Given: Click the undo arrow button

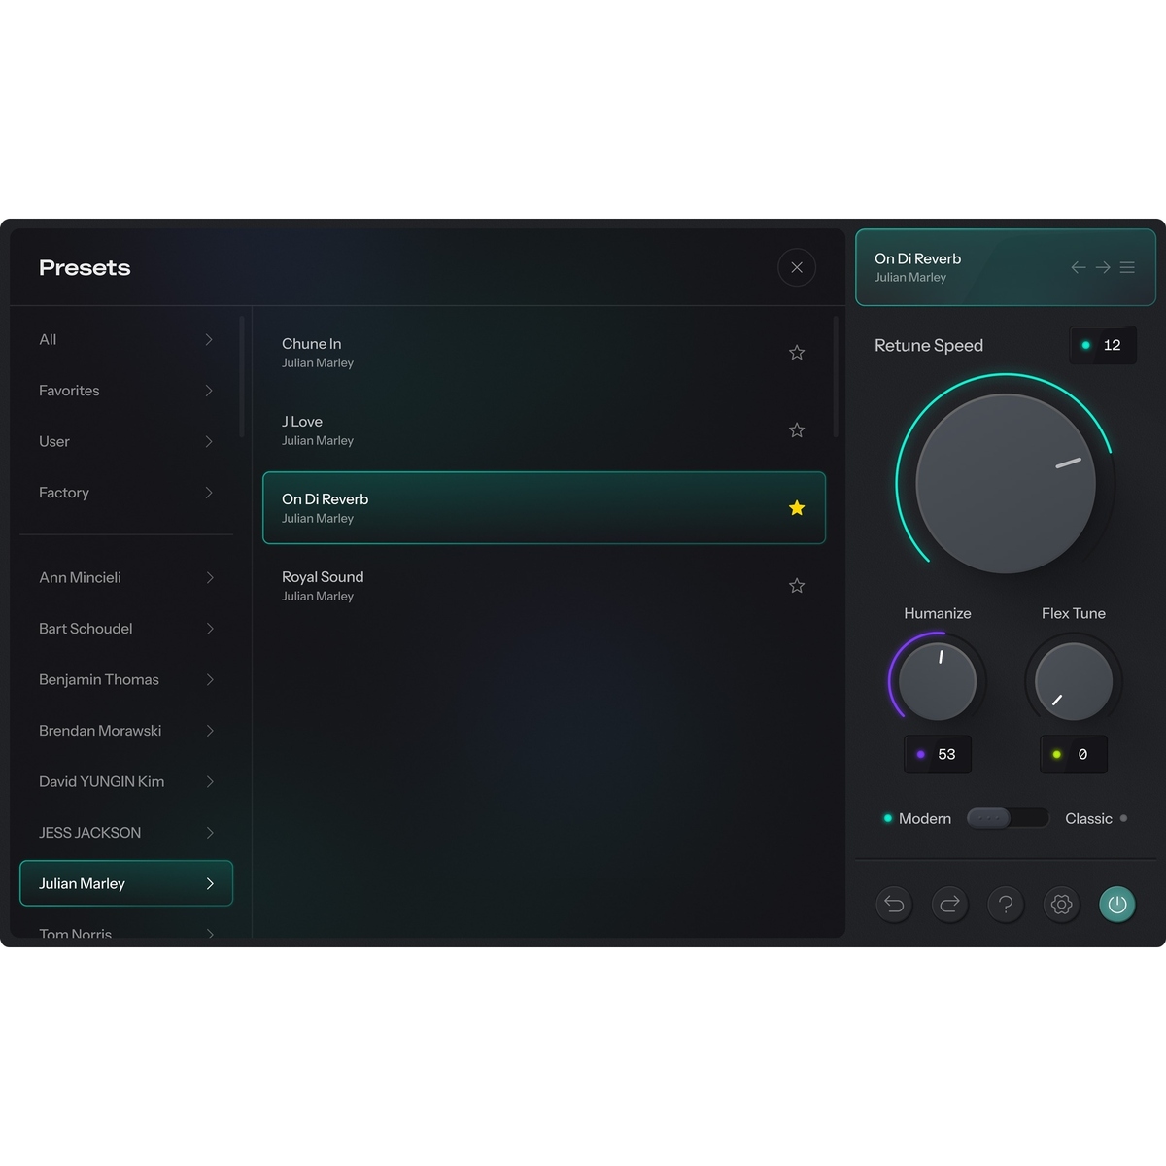Looking at the screenshot, I should click(894, 905).
